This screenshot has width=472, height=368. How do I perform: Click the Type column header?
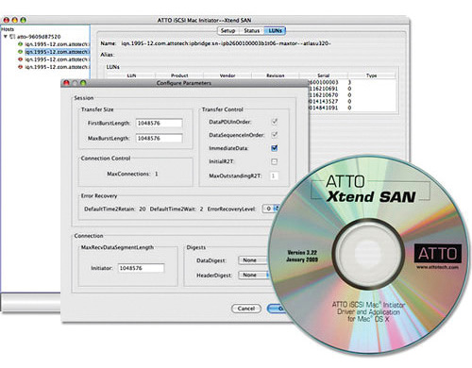click(372, 75)
